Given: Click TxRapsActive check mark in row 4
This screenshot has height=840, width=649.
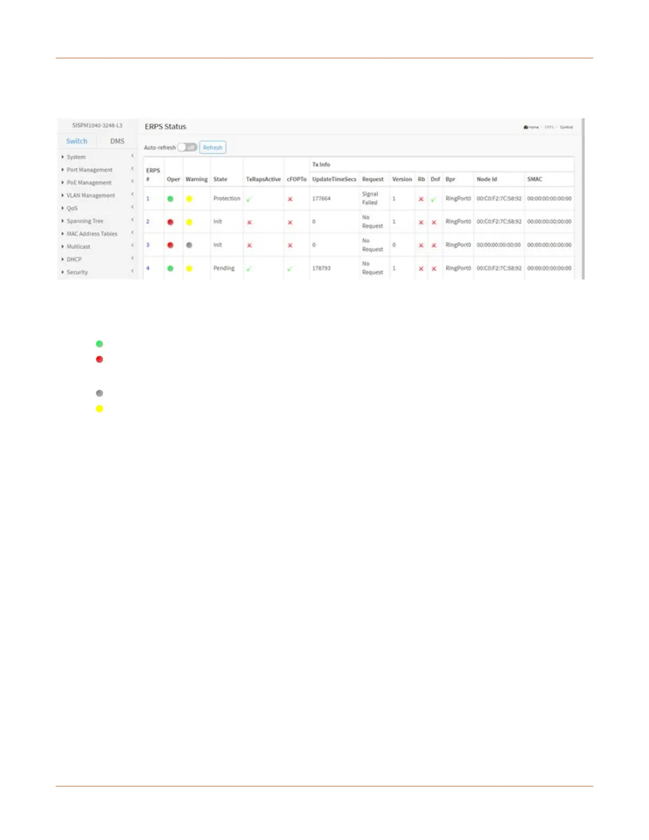Looking at the screenshot, I should pyautogui.click(x=249, y=269).
